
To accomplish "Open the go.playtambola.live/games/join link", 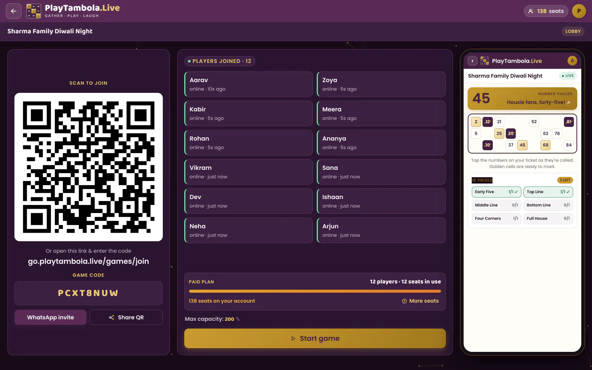I will pyautogui.click(x=88, y=261).
